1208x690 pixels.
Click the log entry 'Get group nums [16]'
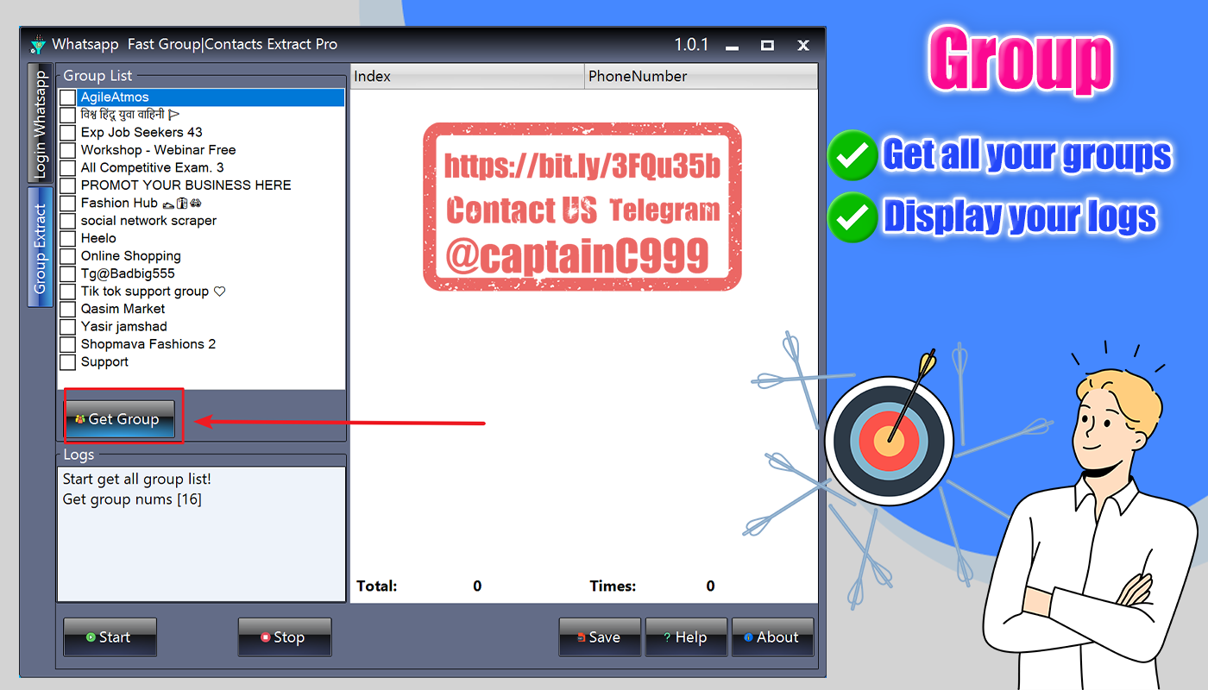click(132, 499)
